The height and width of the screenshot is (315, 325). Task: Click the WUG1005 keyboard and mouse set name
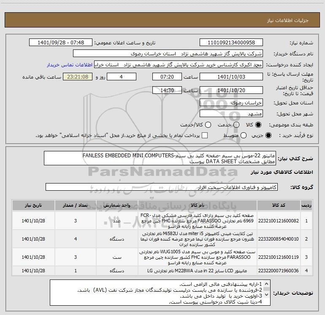point(198,257)
